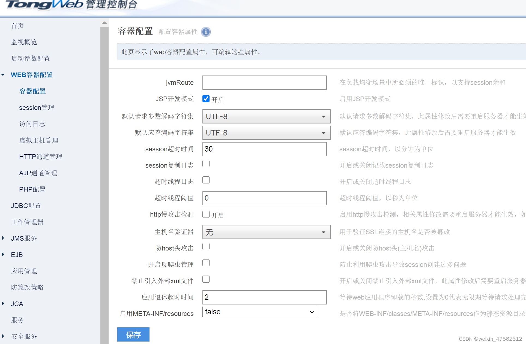Click the 保存 button

coord(133,334)
